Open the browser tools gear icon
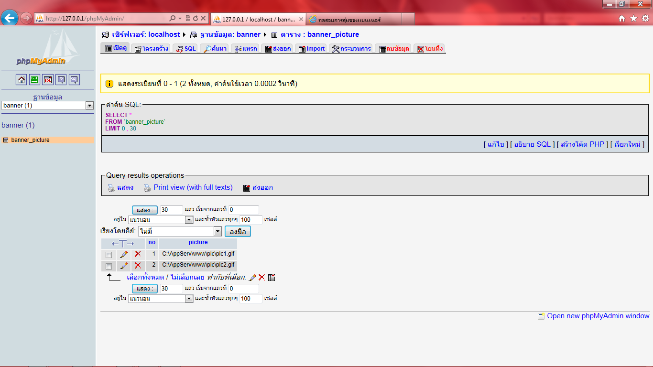653x367 pixels. click(x=645, y=19)
